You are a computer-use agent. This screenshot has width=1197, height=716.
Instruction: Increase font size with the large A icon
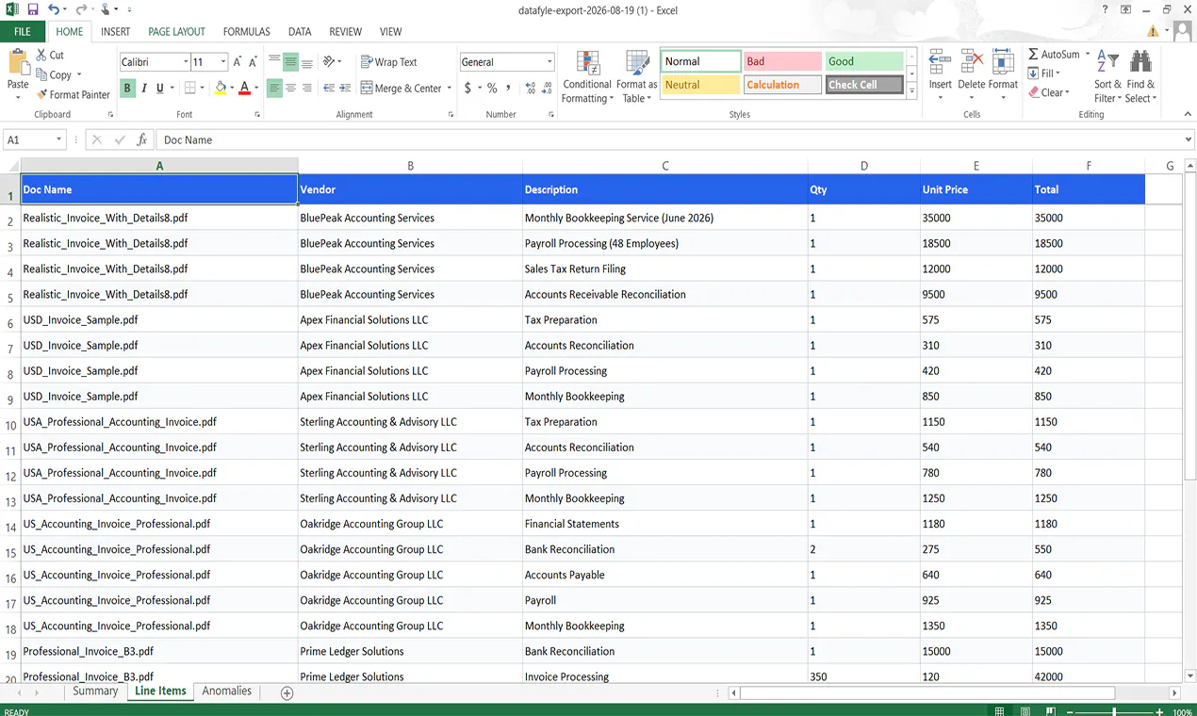pyautogui.click(x=238, y=62)
